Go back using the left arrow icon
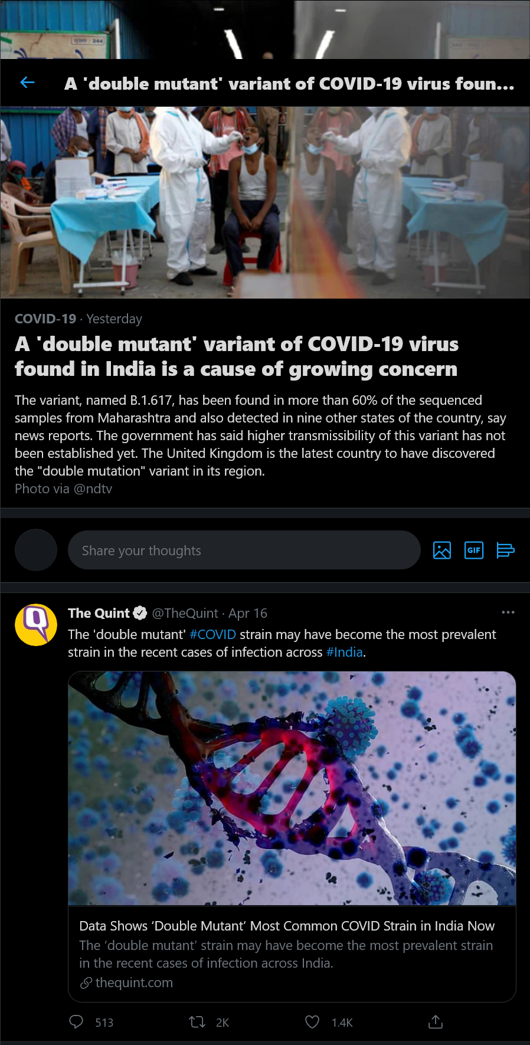Image resolution: width=530 pixels, height=1045 pixels. [27, 83]
